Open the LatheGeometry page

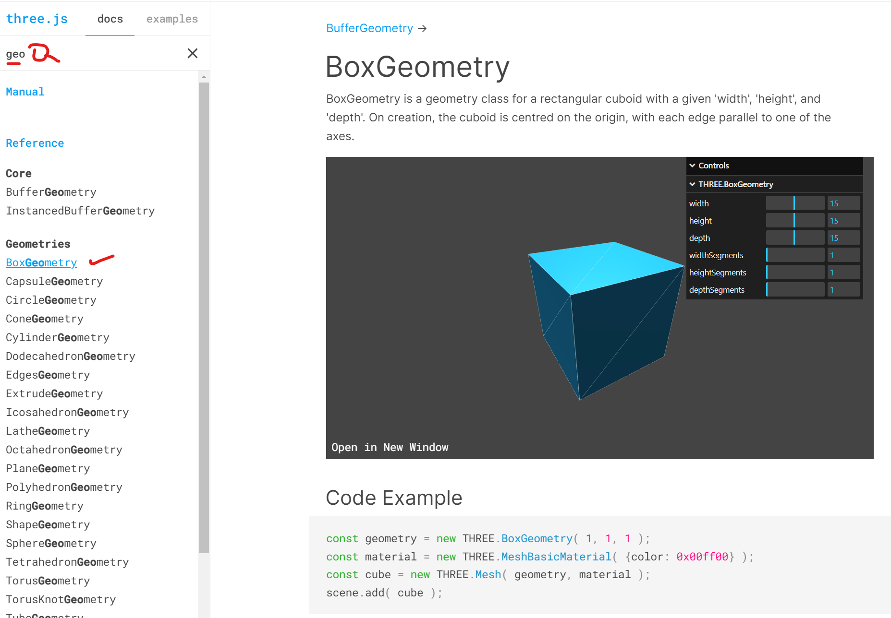48,431
